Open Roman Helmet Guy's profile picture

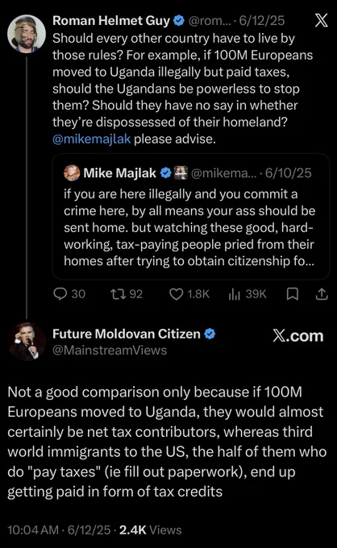coord(27,33)
